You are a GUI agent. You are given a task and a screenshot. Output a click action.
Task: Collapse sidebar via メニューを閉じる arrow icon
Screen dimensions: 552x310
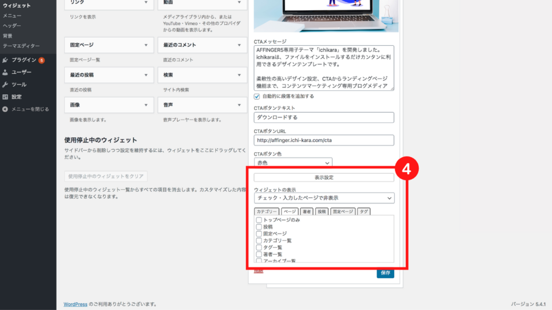(5, 109)
